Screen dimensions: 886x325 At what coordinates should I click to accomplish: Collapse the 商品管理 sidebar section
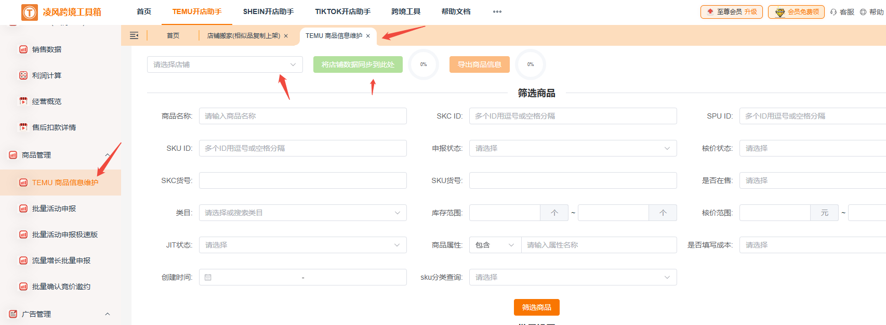coord(108,155)
